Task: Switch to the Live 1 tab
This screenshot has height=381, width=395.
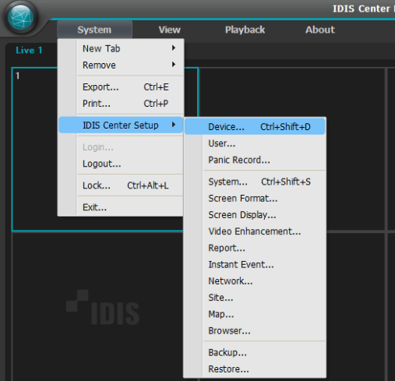Action: coord(29,51)
